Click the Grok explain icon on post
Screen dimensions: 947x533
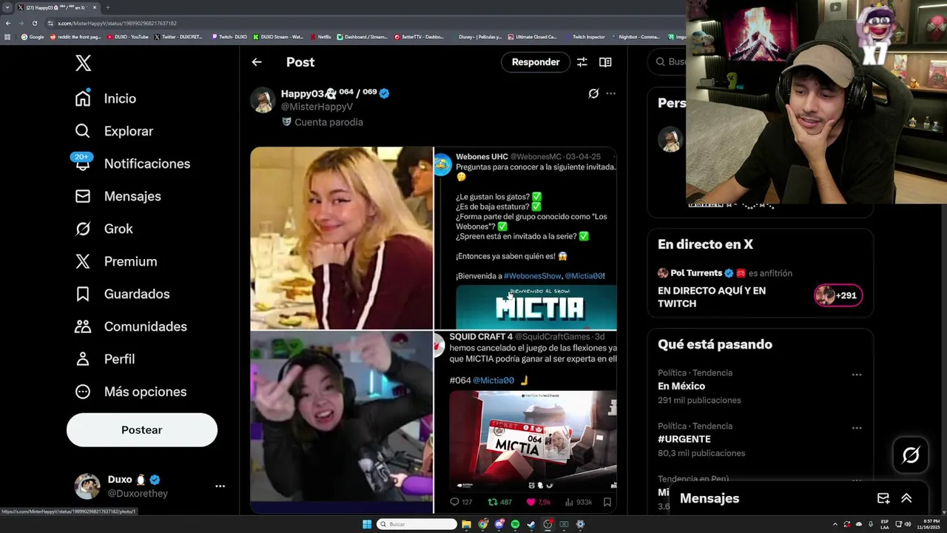[593, 93]
